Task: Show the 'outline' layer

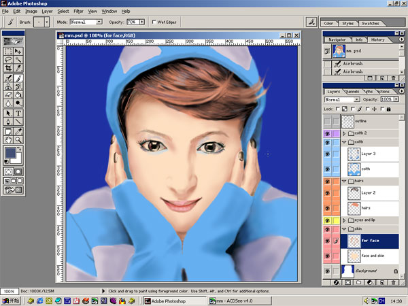Action: 327,121
